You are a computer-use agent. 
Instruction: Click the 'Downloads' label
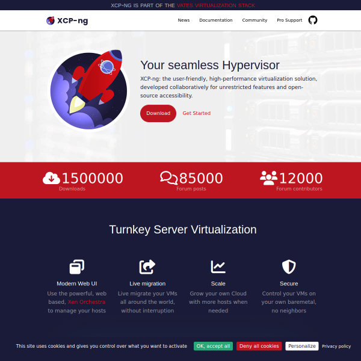click(72, 189)
